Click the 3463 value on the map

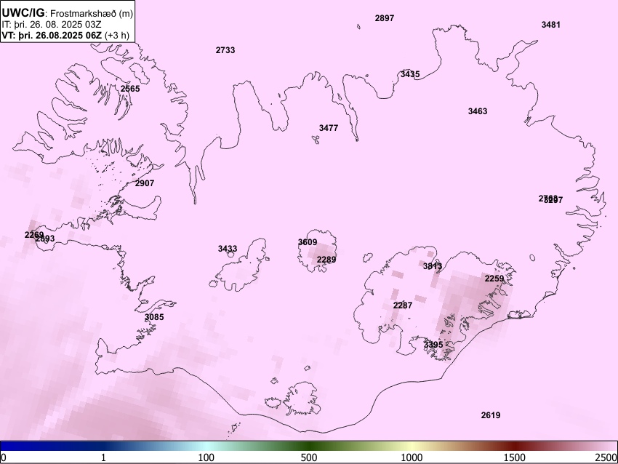point(477,111)
